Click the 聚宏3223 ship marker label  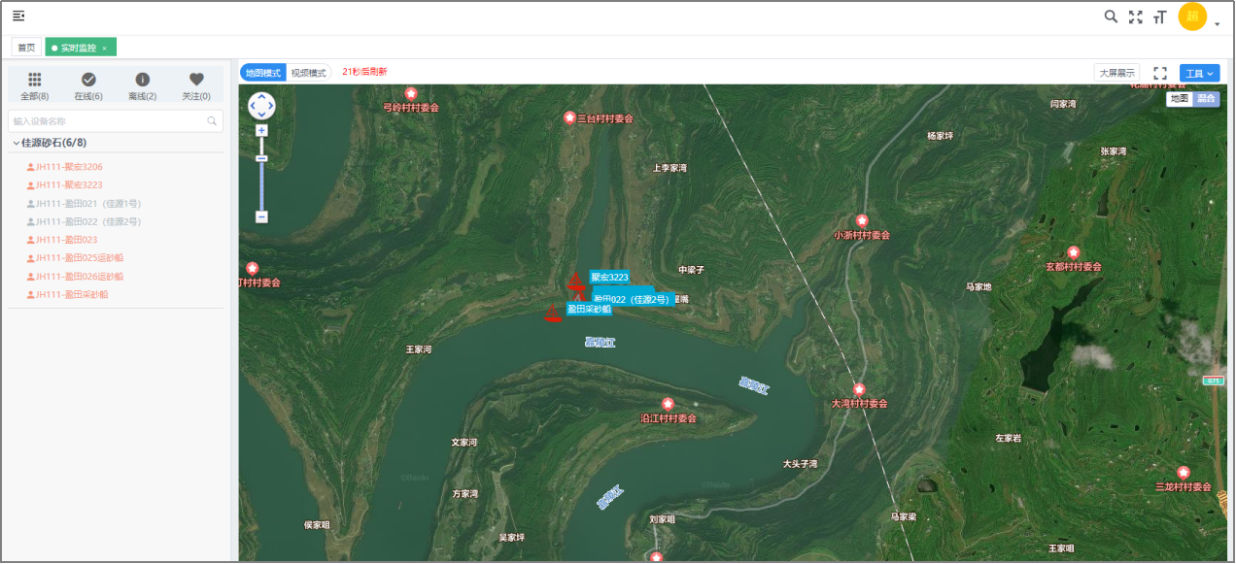609,277
